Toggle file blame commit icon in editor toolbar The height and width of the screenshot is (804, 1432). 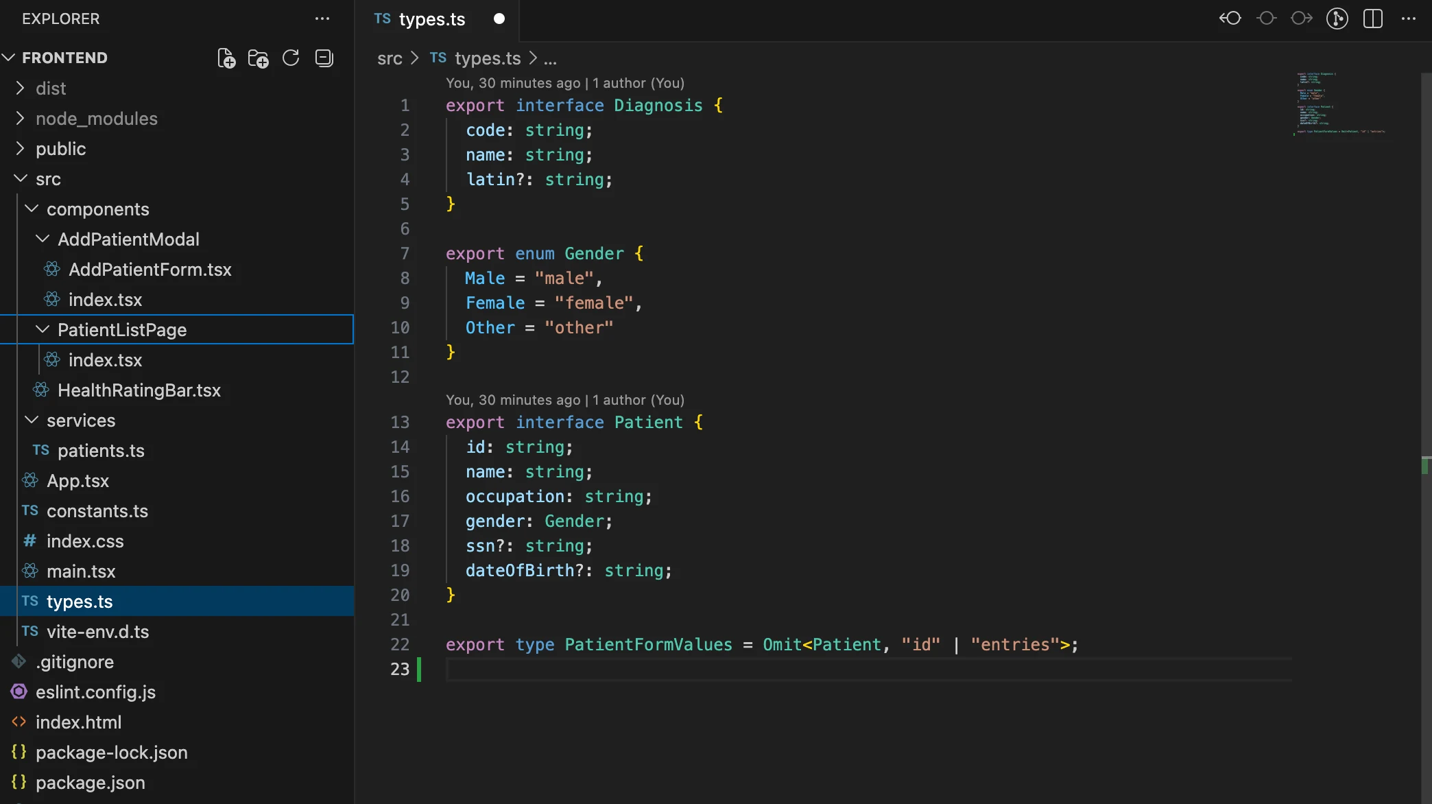click(1266, 19)
